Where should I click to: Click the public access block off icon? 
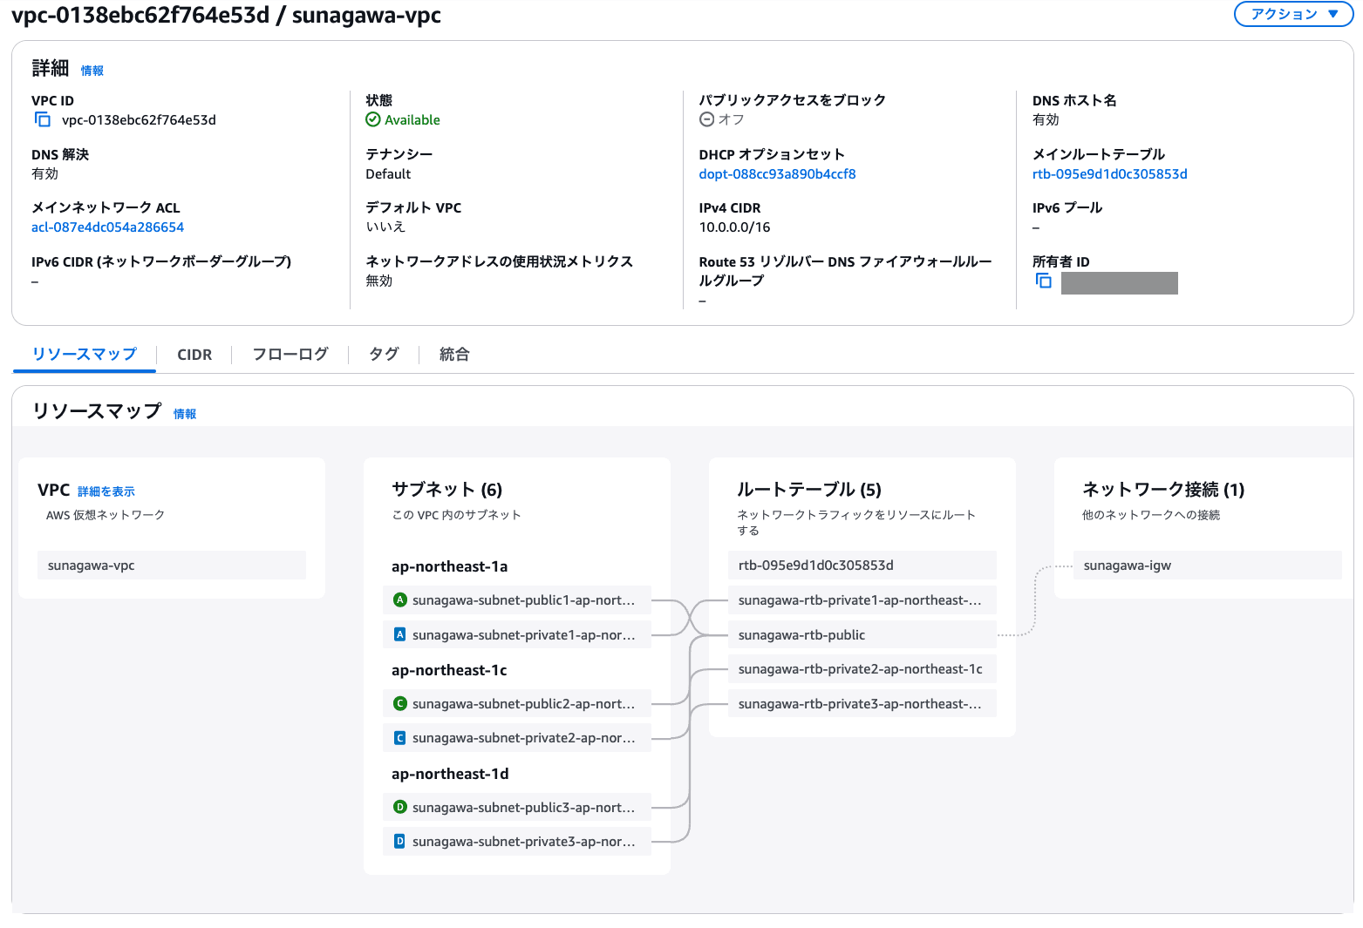tap(707, 119)
